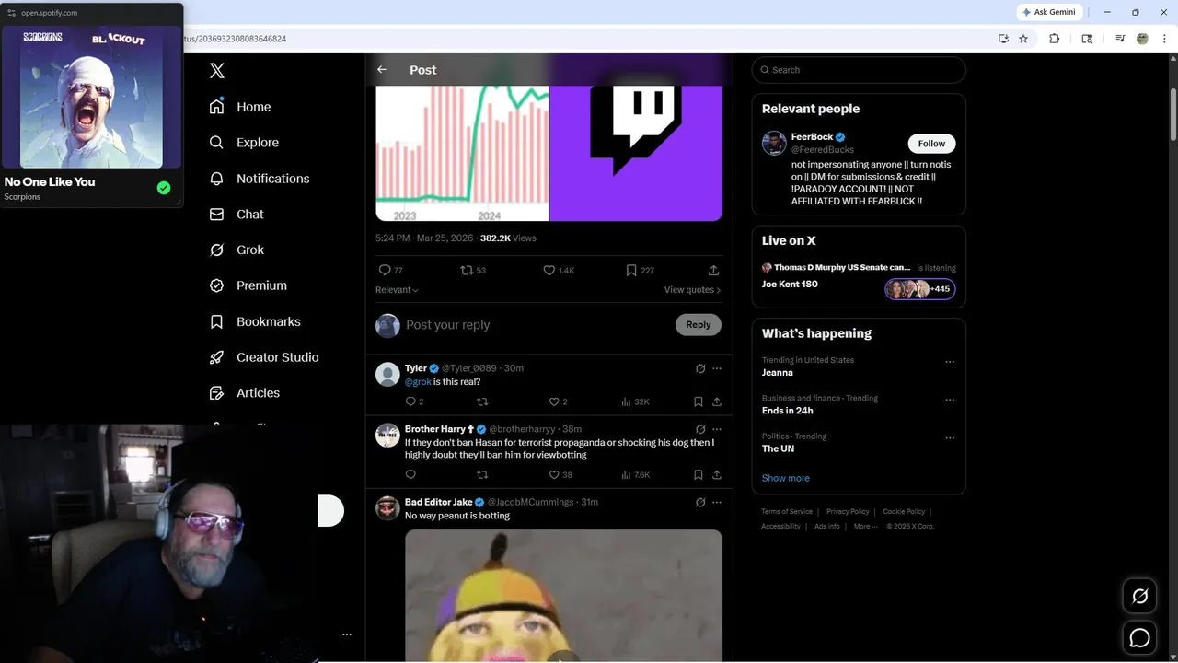
Task: Repost Tyler's comment
Action: [x=482, y=401]
